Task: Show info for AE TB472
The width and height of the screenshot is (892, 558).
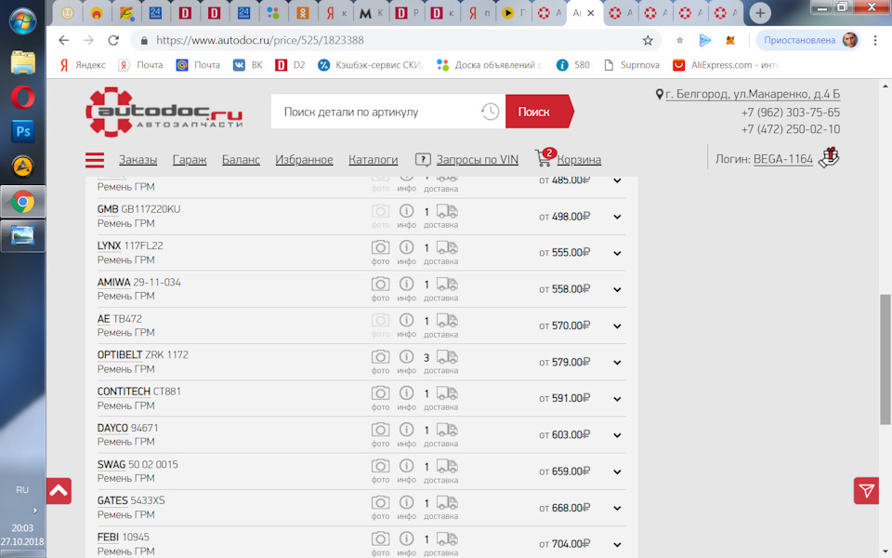Action: [406, 320]
